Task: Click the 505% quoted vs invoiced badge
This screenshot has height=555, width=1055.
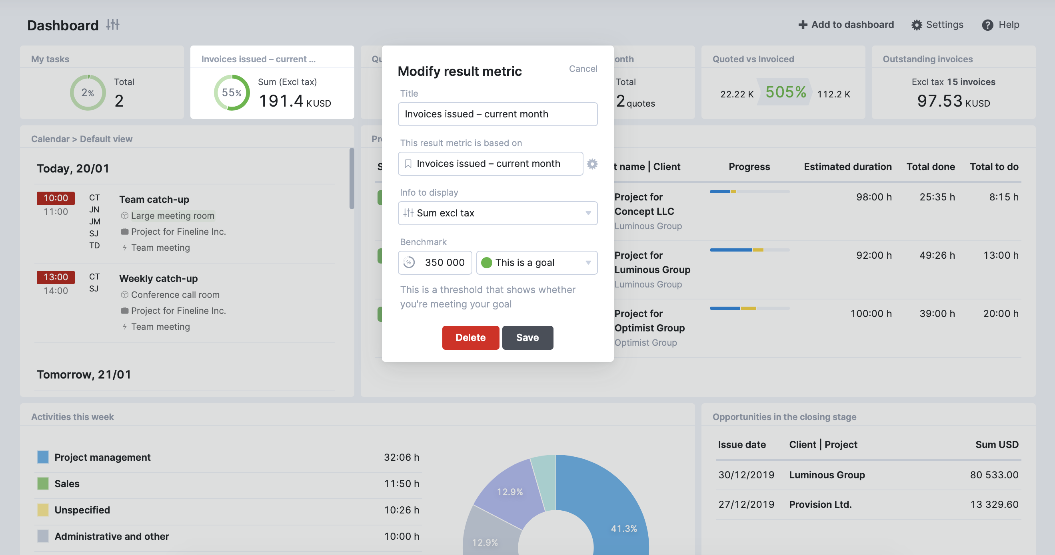Action: click(785, 92)
